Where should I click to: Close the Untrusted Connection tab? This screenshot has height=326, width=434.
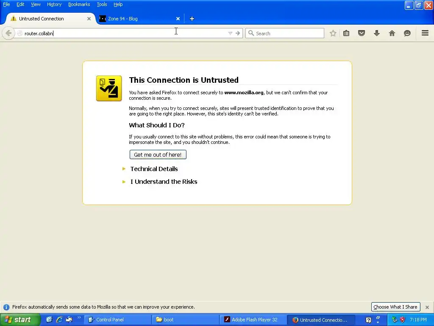pyautogui.click(x=89, y=19)
